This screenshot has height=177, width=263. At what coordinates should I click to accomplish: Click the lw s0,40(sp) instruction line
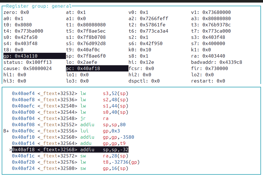70,112
